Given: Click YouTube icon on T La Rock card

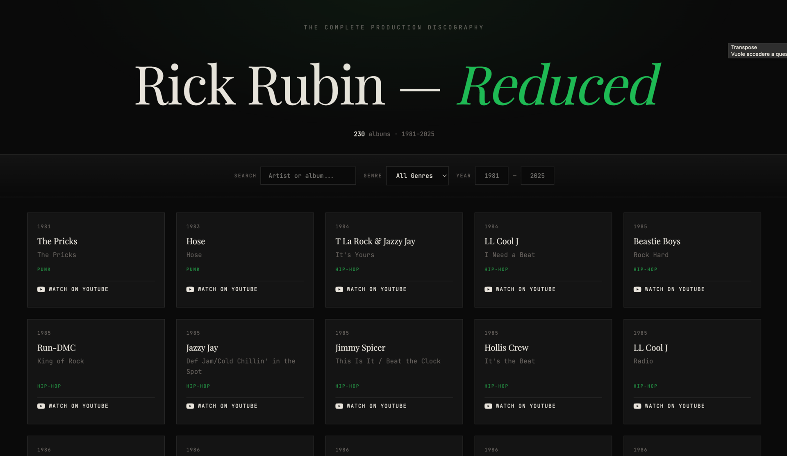Looking at the screenshot, I should coord(339,289).
